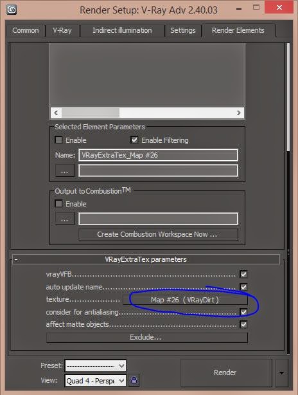Click the Name field with VRayExtraTex_Map #26
The height and width of the screenshot is (395, 298).
pyautogui.click(x=158, y=155)
